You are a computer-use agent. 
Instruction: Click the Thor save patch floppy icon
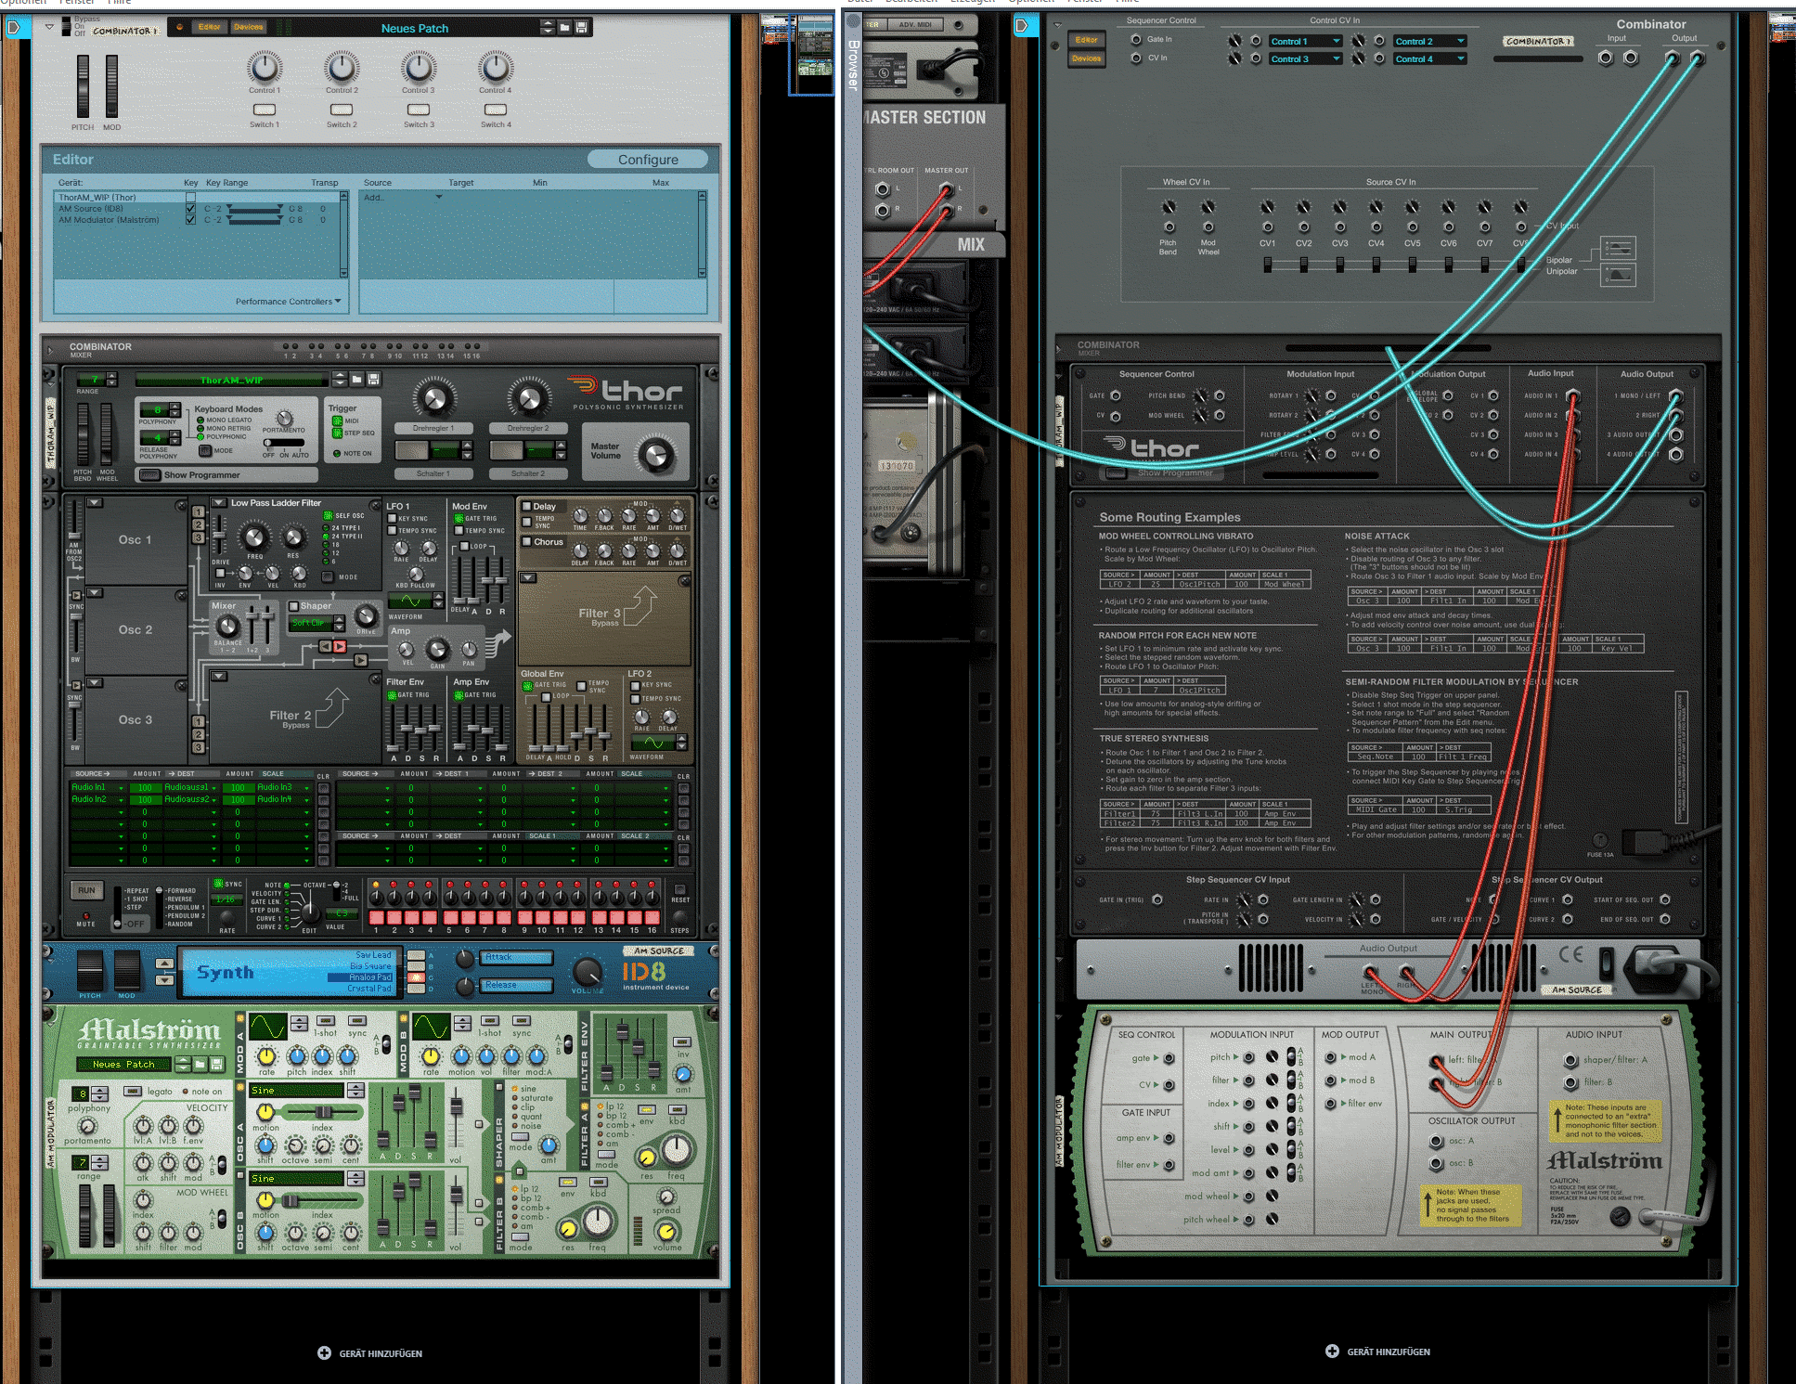[x=373, y=380]
